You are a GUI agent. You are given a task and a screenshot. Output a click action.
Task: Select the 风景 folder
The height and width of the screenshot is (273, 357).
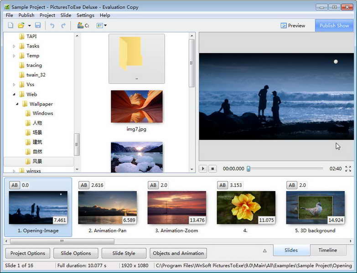coord(34,161)
